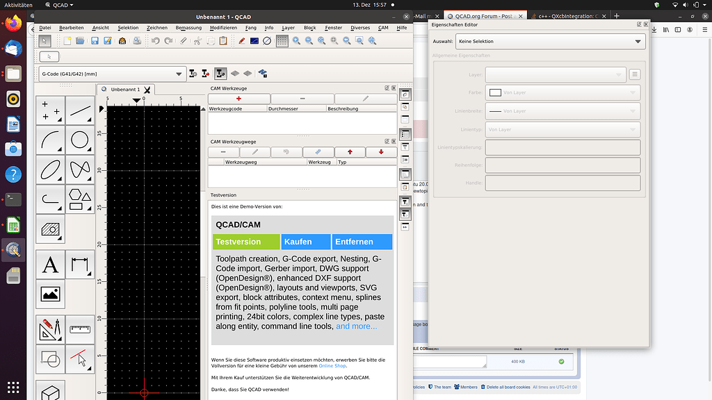Image resolution: width=712 pixels, height=400 pixels.
Task: Click the Farbe color swatch box
Action: pos(495,92)
